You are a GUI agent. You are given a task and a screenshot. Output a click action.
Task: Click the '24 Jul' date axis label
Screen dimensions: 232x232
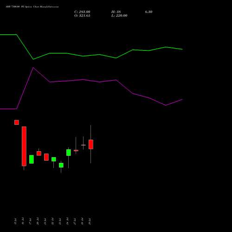(x=67, y=221)
